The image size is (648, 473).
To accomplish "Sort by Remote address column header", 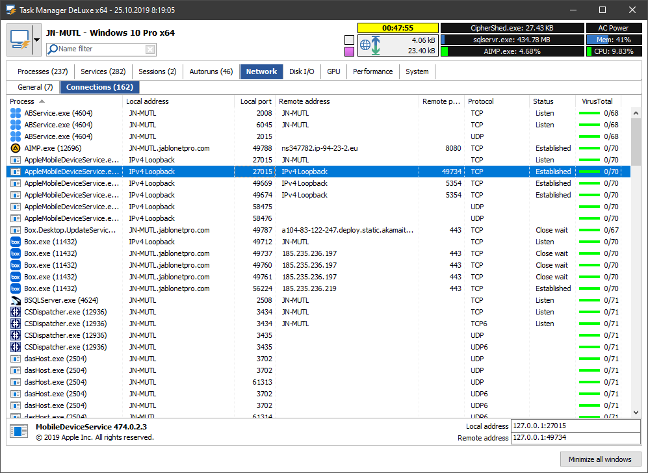I will [x=347, y=101].
